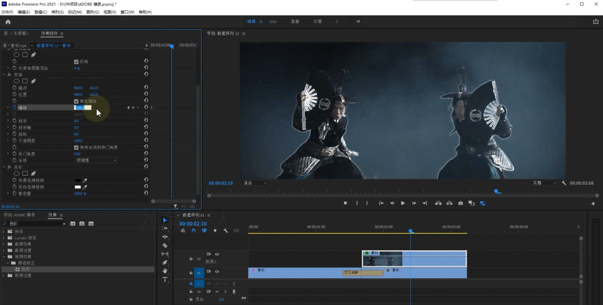Viewport: 603px width, 305px height.
Task: Collapse the 颜色校正 folder
Action: tap(8, 263)
